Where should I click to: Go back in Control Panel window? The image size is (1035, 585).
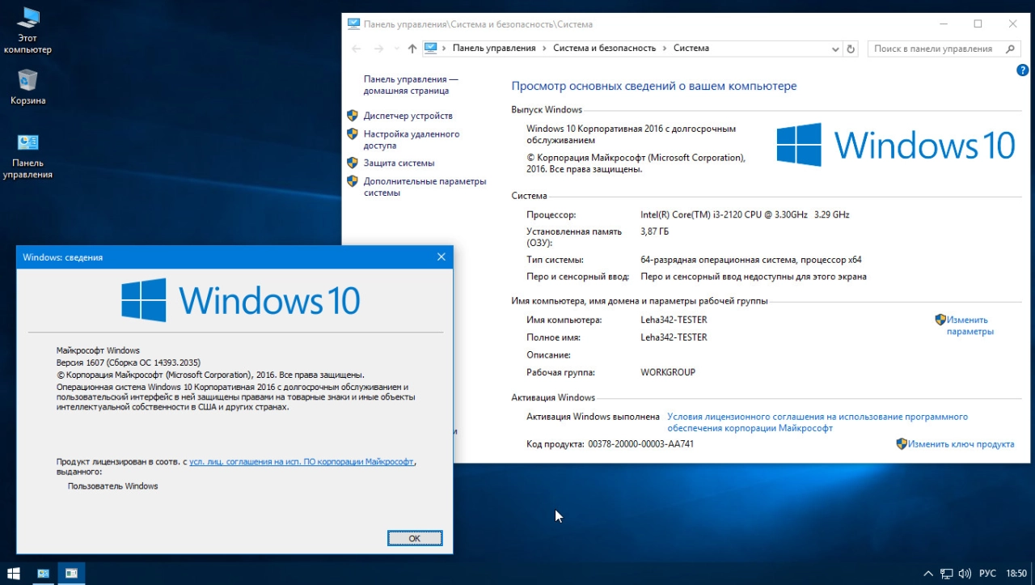357,49
